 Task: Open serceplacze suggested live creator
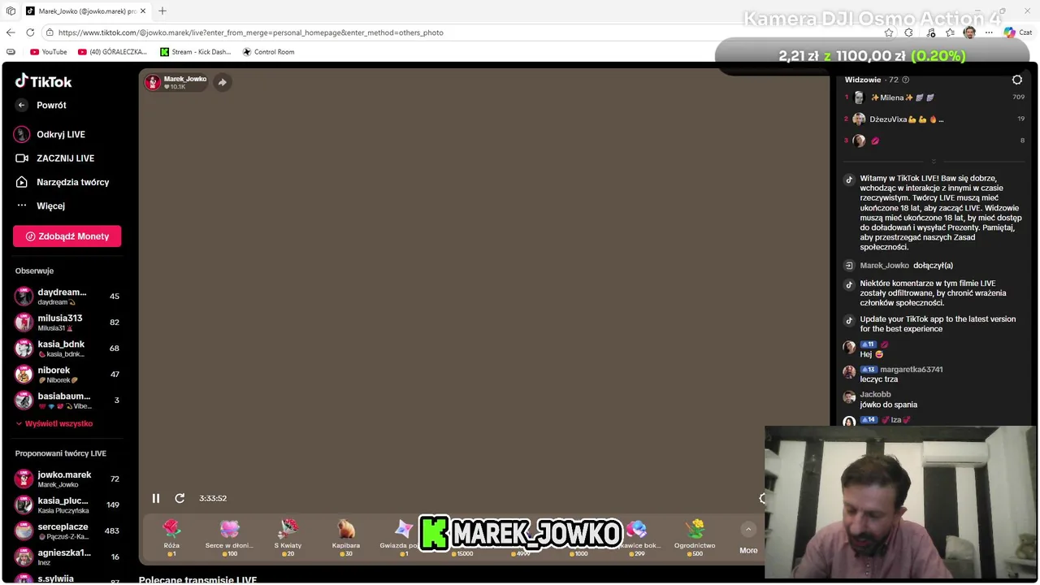click(x=67, y=531)
